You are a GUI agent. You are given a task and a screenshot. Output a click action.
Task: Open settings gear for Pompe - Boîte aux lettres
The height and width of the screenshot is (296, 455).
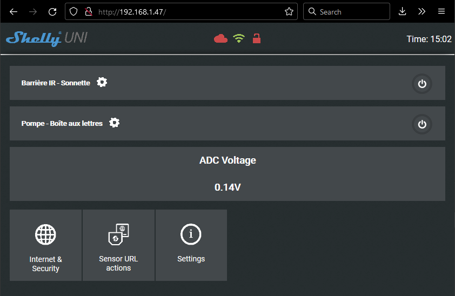(114, 123)
